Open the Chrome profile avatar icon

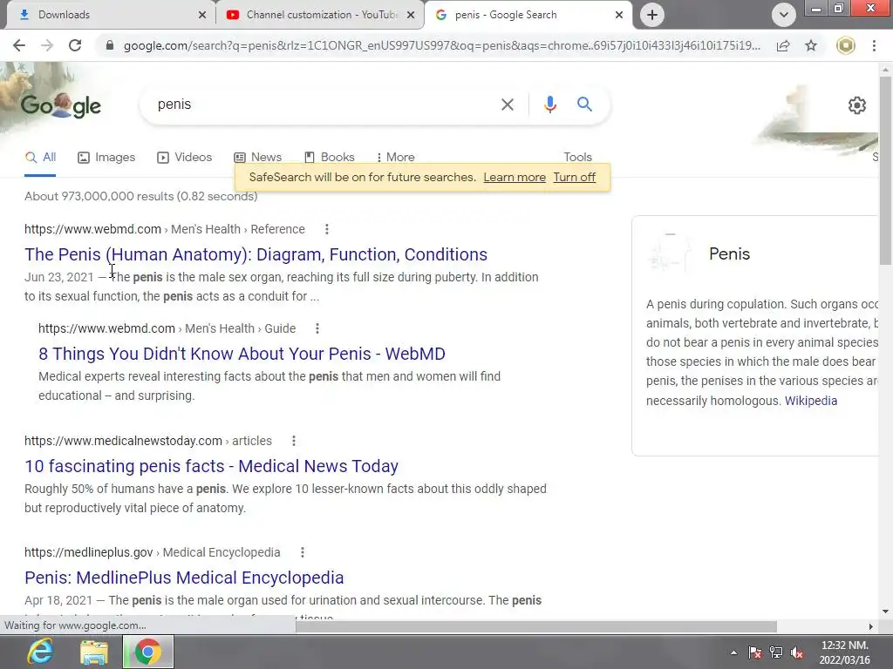(846, 45)
